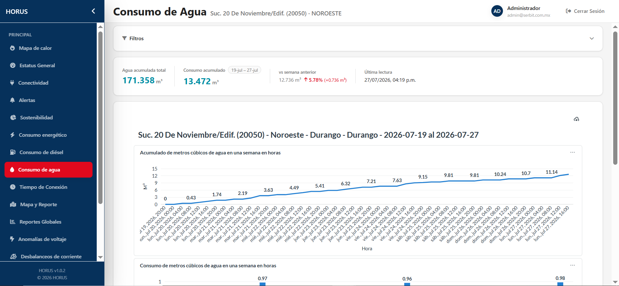
Task: Click the Reportes Globales list icon
Action: (13, 222)
